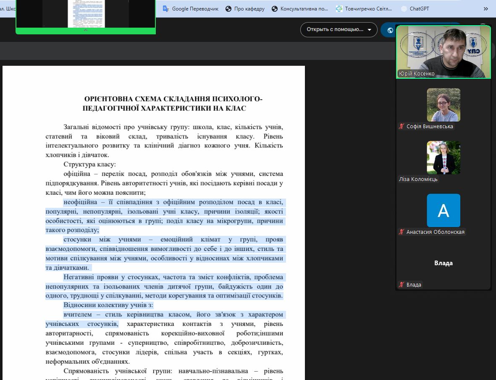Screen dimensions: 496x380
Task: Click Софія Вишневська's muted microphone icon
Action: coord(402,127)
